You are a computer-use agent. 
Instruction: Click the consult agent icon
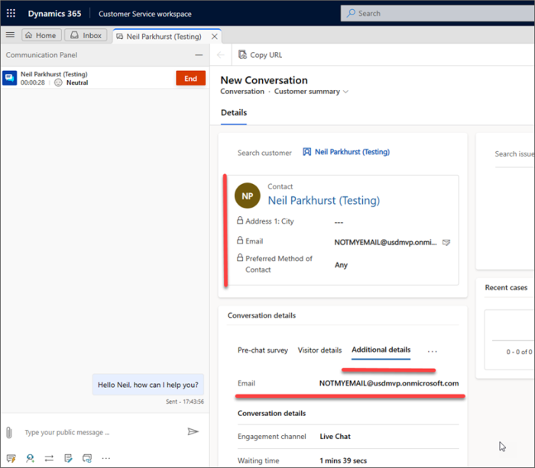[x=30, y=458]
